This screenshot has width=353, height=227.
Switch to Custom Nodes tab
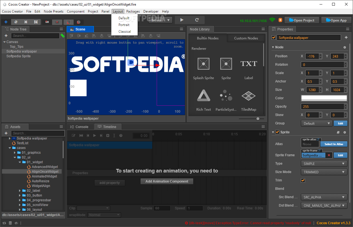click(246, 38)
